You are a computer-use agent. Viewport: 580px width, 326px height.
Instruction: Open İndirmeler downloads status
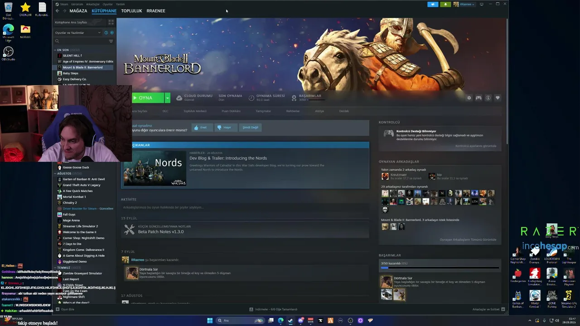[x=273, y=309]
